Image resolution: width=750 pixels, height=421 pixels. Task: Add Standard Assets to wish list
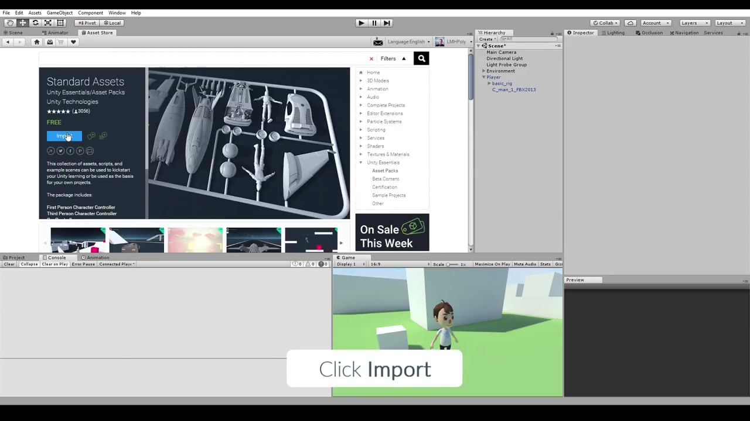pos(91,136)
